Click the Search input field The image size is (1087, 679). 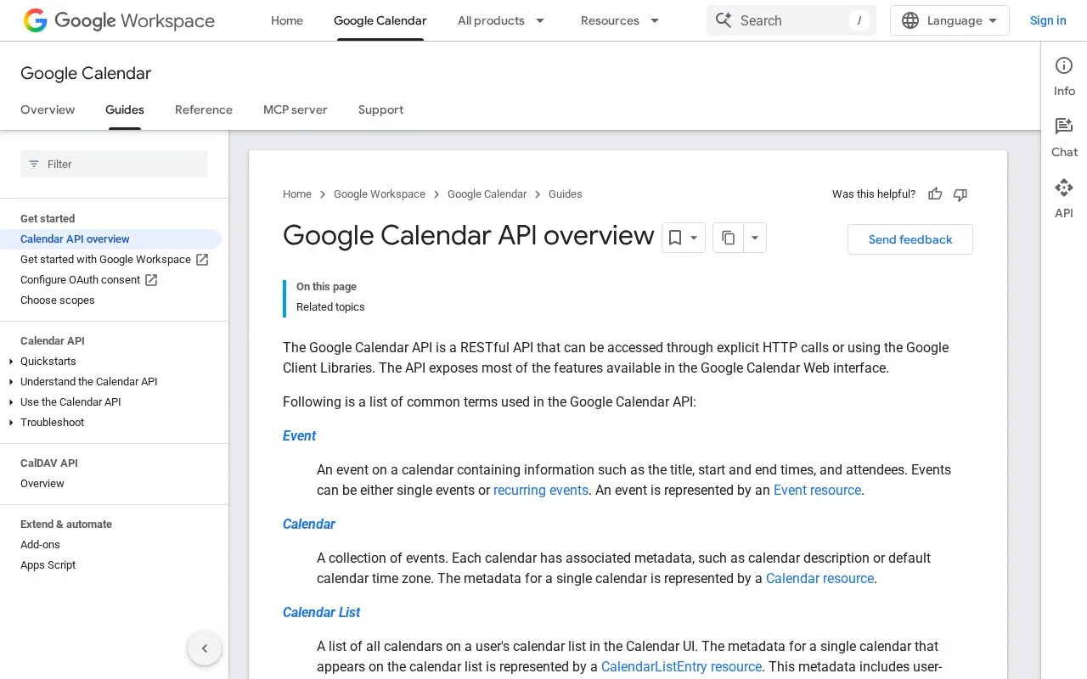[791, 20]
